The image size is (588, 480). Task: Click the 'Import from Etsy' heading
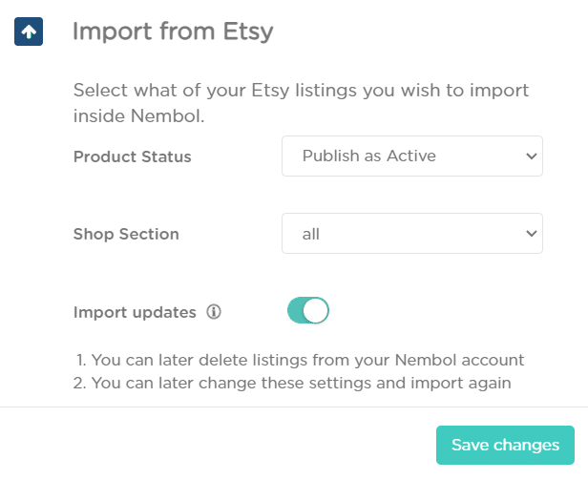pos(173,31)
